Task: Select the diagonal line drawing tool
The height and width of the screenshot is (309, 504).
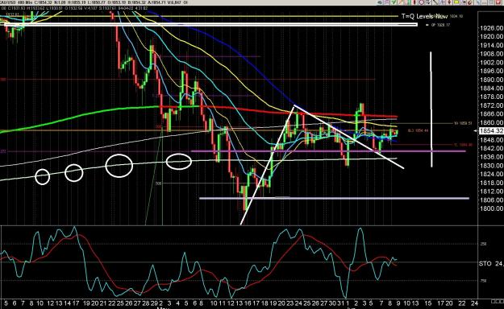Action: (x=435, y=2)
